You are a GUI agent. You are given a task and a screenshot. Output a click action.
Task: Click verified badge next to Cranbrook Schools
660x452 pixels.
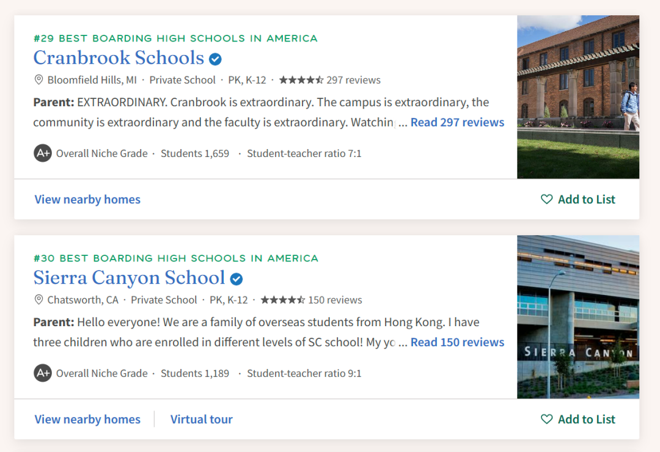click(216, 59)
